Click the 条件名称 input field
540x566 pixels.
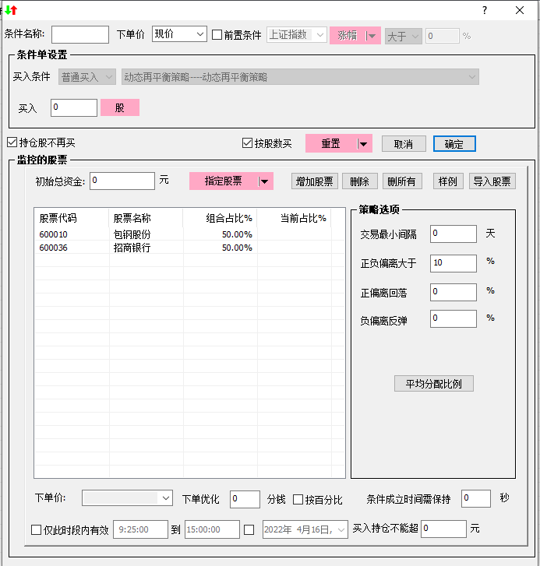(x=80, y=35)
